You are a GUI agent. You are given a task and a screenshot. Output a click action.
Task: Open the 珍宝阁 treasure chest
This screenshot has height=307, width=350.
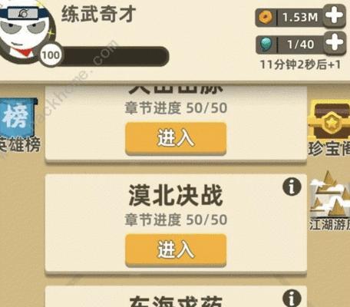coord(329,128)
